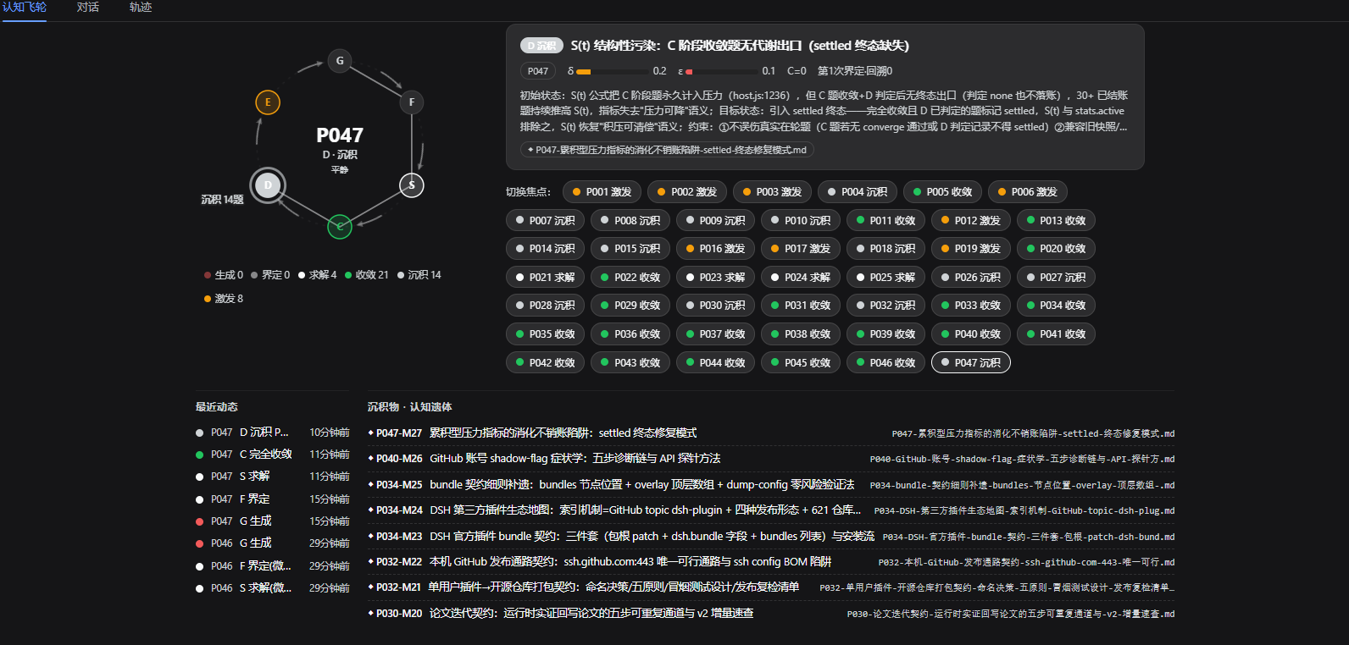Screen dimensions: 1349x645
Task: Click the P047 tag in the header card
Action: 538,71
